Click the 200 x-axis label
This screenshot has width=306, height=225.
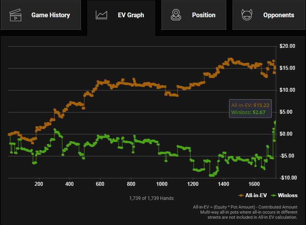tap(39, 184)
